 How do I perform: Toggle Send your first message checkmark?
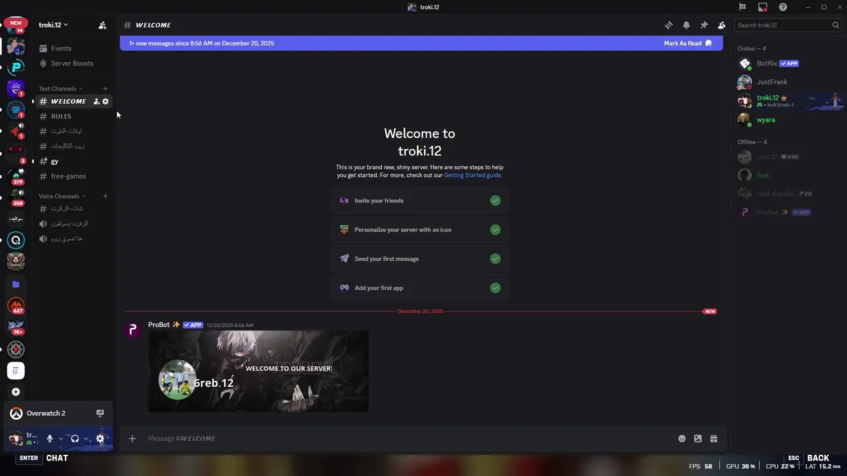pyautogui.click(x=495, y=258)
